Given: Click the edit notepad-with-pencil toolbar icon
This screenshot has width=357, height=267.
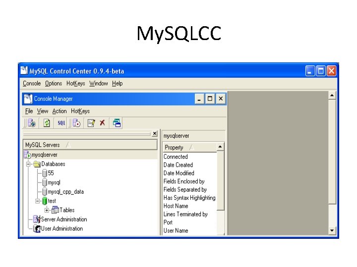Looking at the screenshot, I should tap(91, 123).
